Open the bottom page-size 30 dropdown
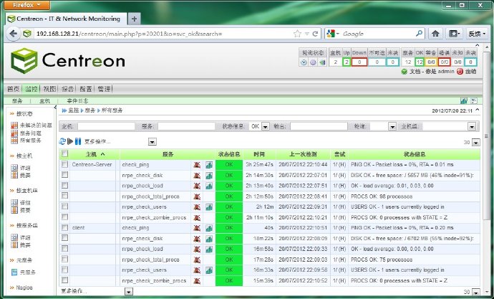The image size is (494, 299). [476, 293]
